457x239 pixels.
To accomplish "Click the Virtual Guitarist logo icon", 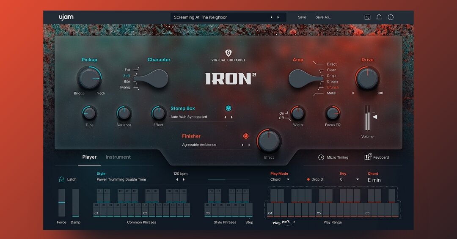I will (x=228, y=53).
